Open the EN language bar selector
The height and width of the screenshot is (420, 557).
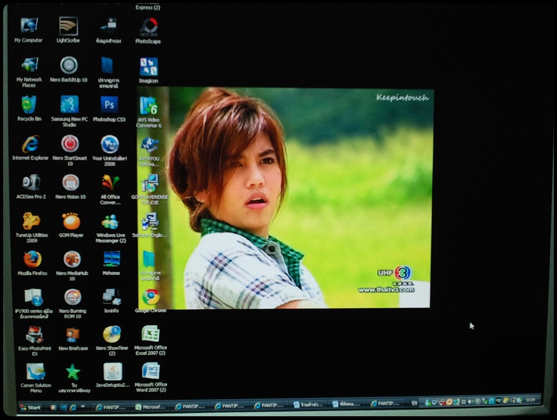(x=414, y=403)
